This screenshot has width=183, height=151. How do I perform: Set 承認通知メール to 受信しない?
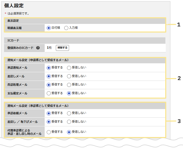pos(69,68)
